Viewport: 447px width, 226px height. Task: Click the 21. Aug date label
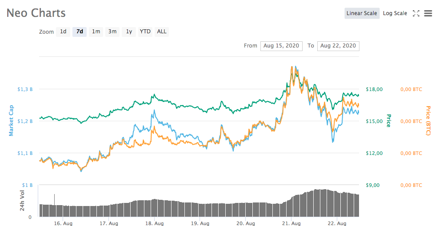point(291,223)
